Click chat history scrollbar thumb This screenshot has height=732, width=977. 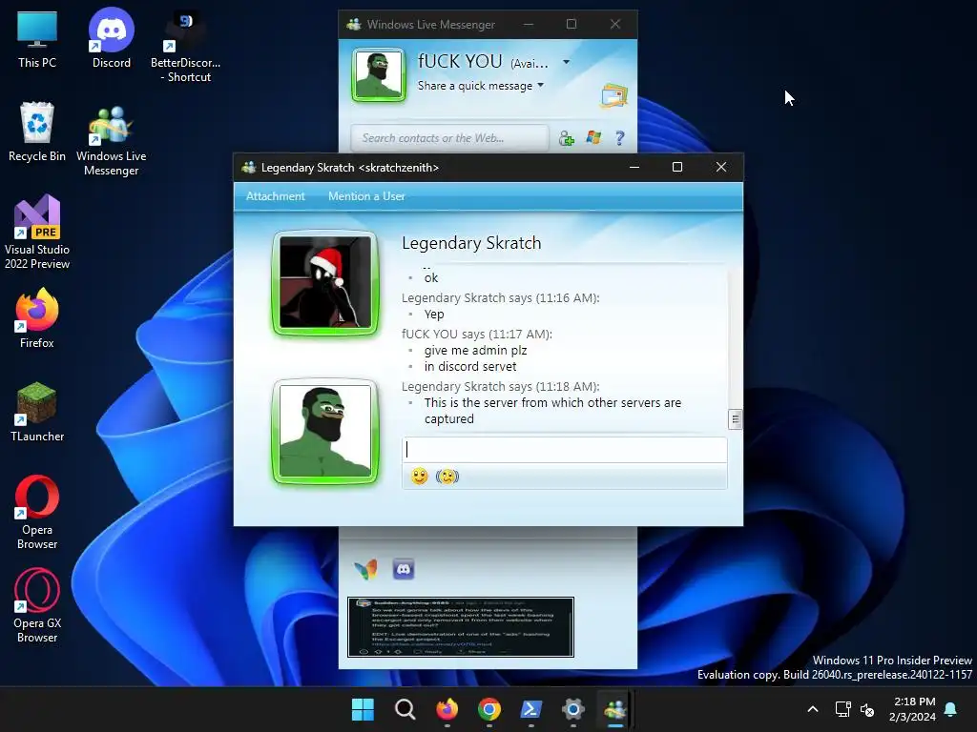(x=736, y=419)
